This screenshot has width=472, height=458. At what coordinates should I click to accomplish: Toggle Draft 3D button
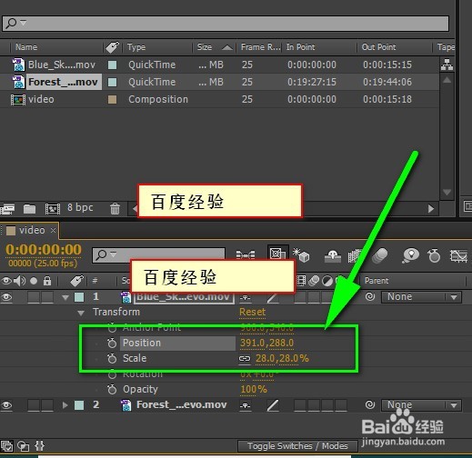301,255
